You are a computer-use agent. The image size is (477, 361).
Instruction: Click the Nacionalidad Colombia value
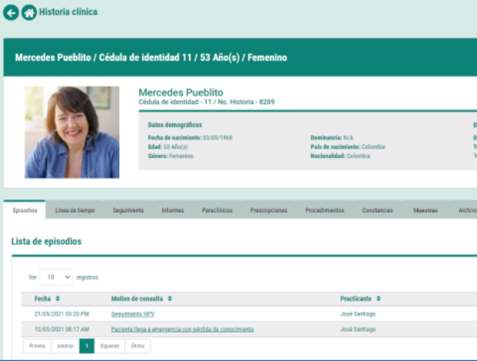[x=358, y=156]
